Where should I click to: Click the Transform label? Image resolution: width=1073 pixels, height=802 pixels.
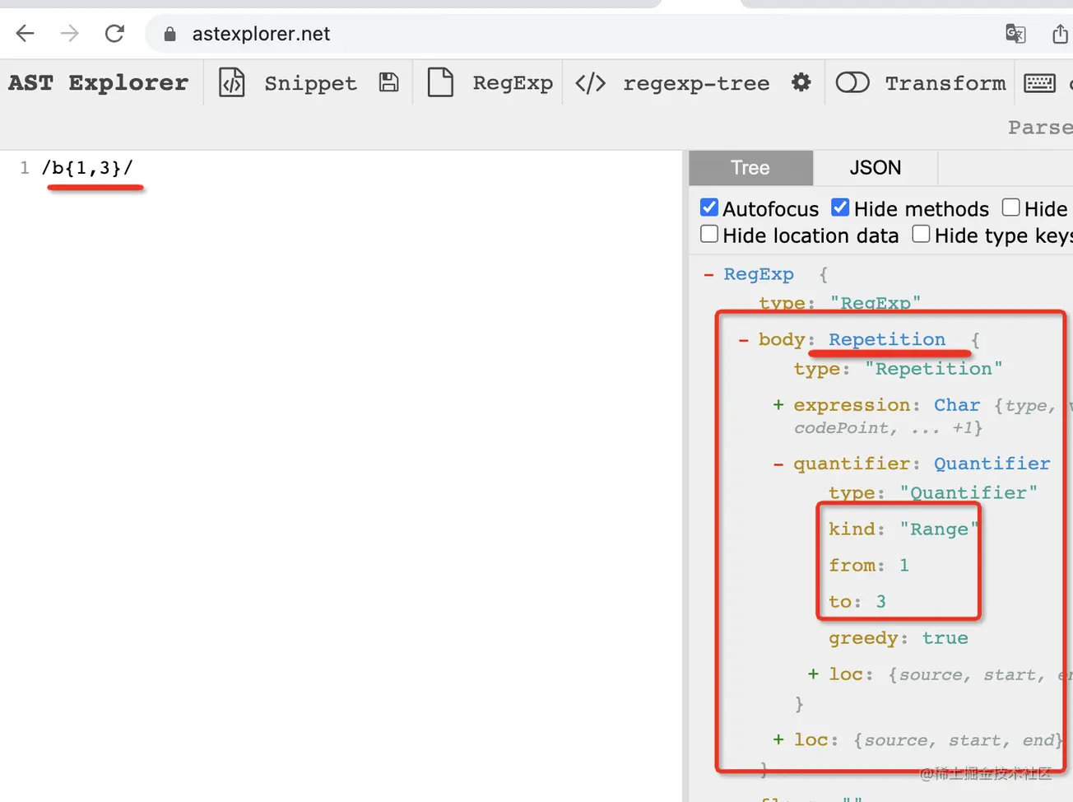click(945, 83)
